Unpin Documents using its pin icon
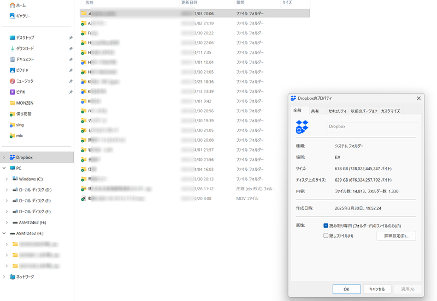Screen dimensions: 437x301 [x=71, y=59]
